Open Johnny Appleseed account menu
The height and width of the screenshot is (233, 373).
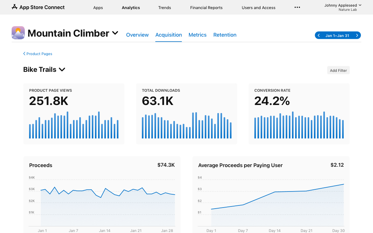(343, 7)
